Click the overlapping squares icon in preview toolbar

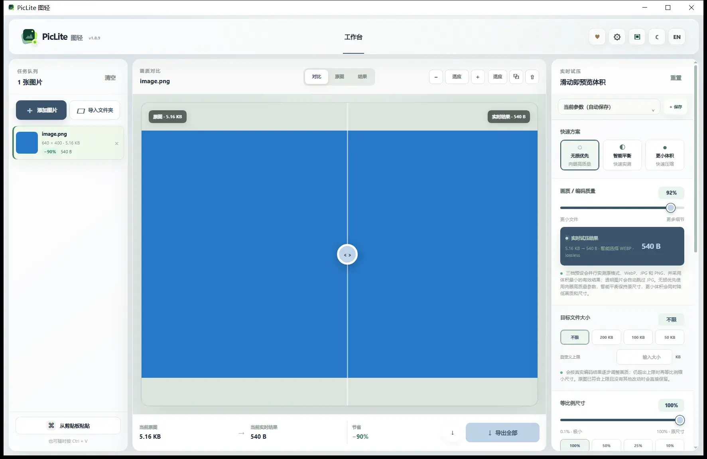pos(516,77)
